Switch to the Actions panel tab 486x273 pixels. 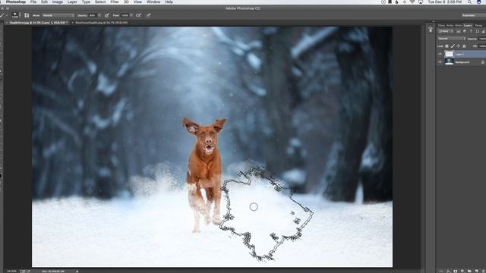pyautogui.click(x=450, y=25)
